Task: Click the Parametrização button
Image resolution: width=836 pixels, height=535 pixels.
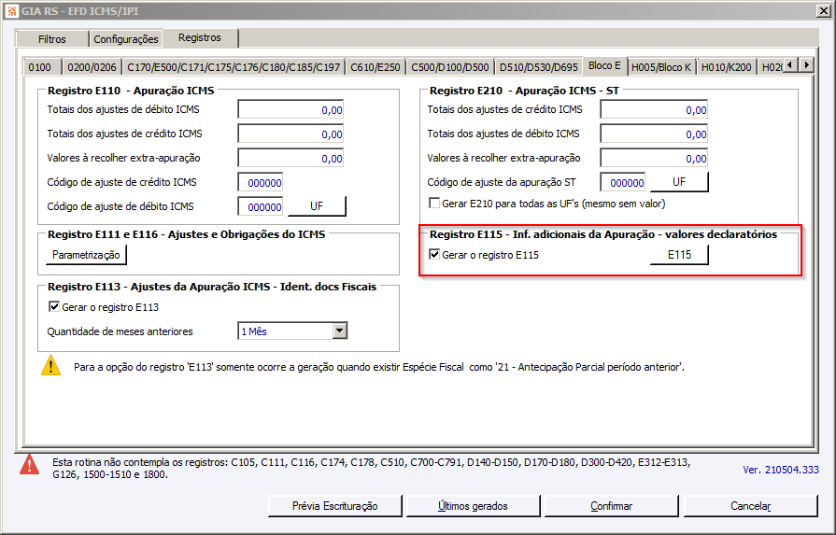Action: (86, 255)
